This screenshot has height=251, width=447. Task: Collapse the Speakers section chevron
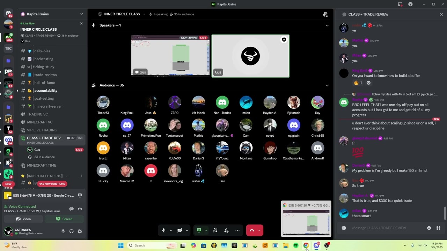(x=327, y=25)
